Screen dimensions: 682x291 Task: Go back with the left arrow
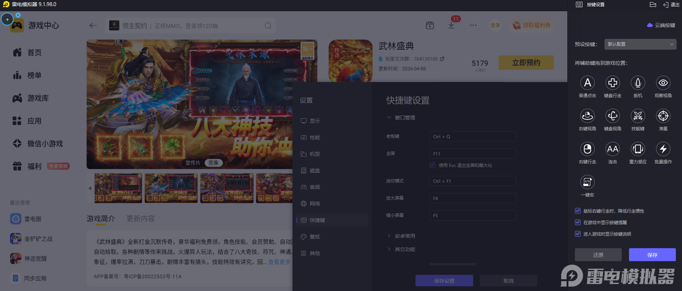[93, 26]
